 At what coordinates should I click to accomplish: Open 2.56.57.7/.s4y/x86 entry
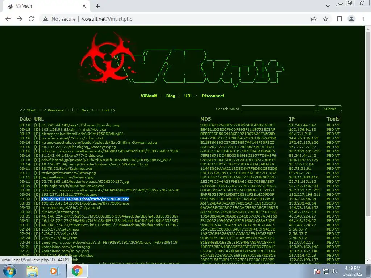pyautogui.click(x=59, y=233)
